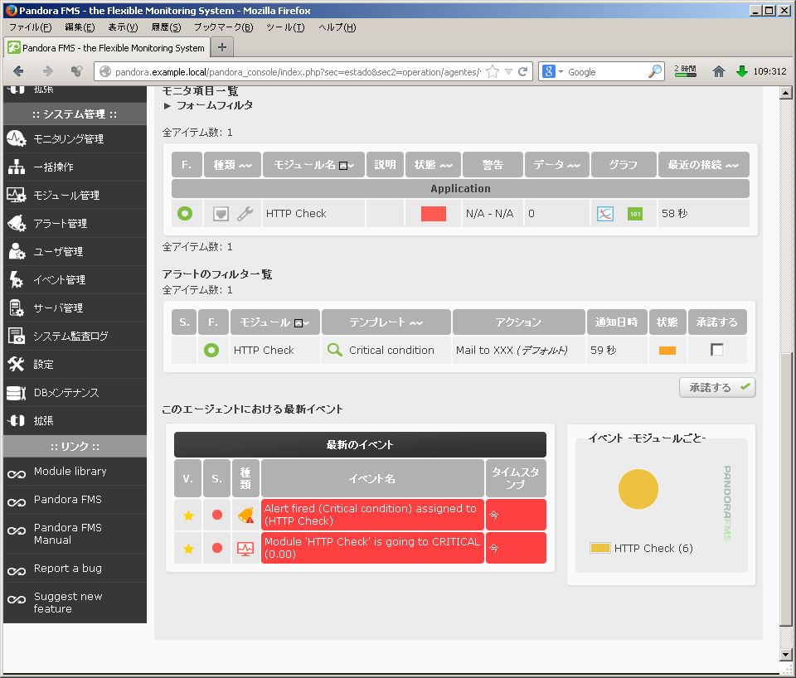Open ヘルプ menu

click(x=337, y=27)
